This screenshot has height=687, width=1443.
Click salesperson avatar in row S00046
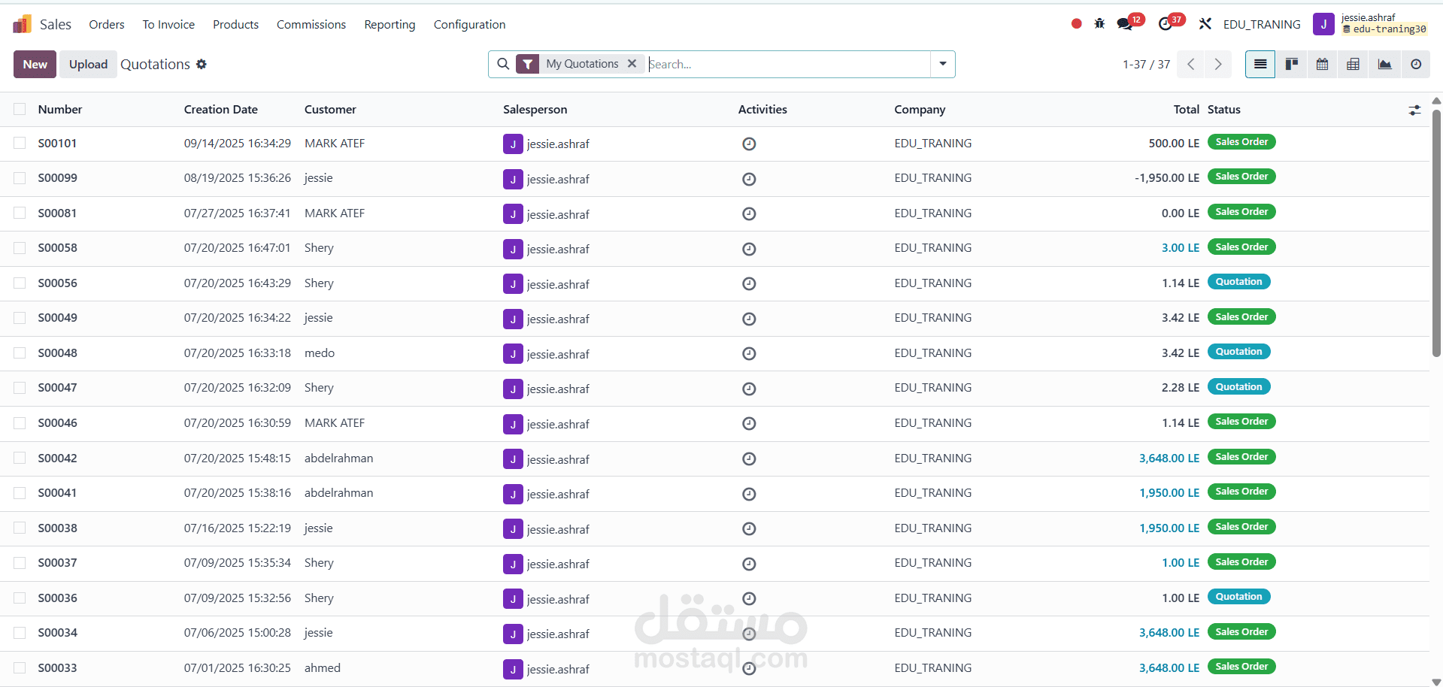(513, 424)
